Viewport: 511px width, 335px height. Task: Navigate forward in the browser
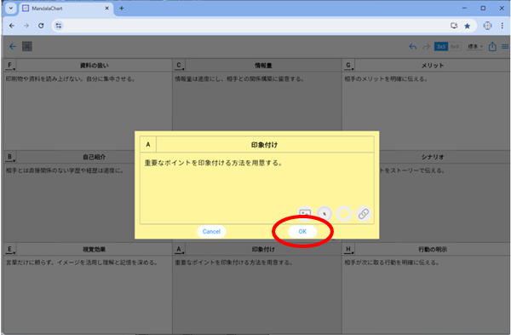[x=26, y=26]
